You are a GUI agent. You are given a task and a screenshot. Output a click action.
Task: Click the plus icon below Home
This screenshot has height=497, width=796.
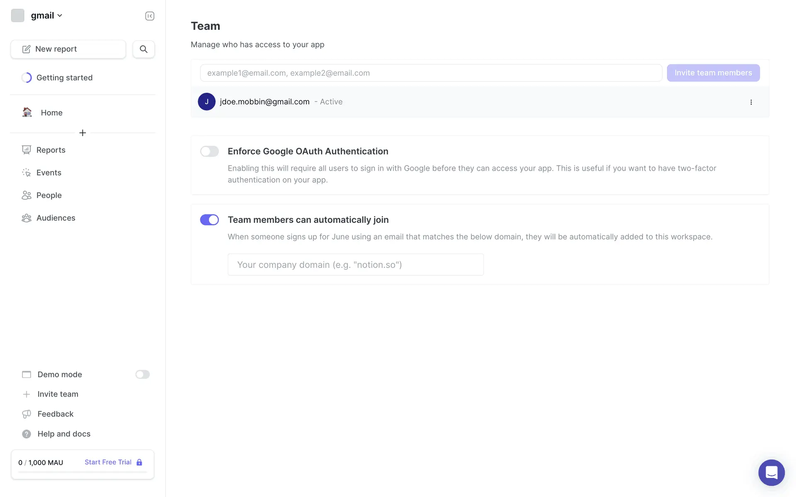(83, 133)
